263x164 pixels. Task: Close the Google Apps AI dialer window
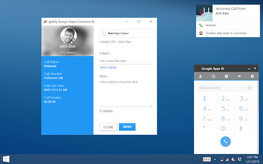[255, 68]
